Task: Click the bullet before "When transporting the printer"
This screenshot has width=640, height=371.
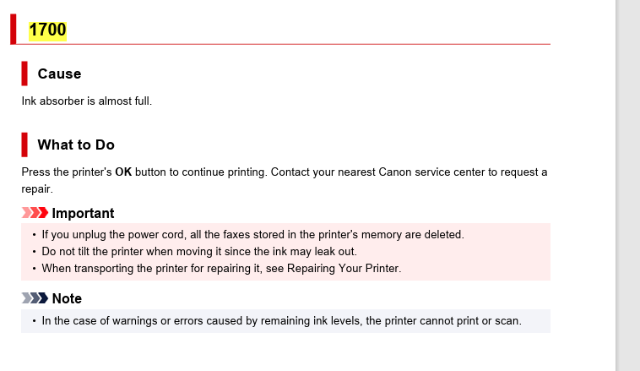Action: (x=34, y=269)
